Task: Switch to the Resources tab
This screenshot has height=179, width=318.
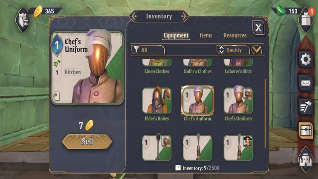Action: [x=235, y=35]
